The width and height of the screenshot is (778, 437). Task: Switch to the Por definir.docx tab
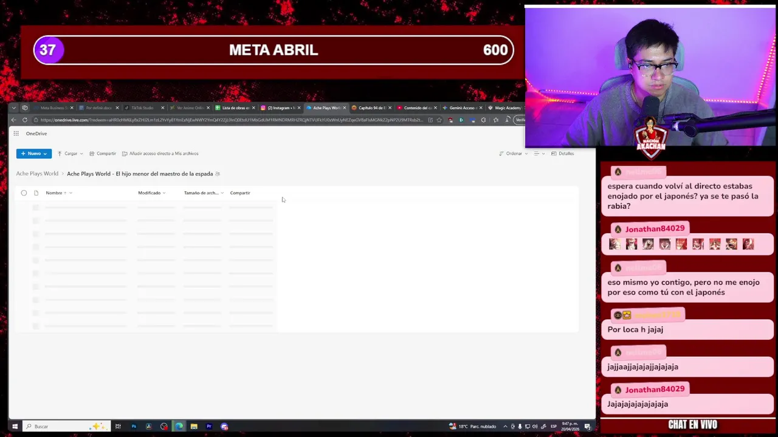(x=97, y=107)
